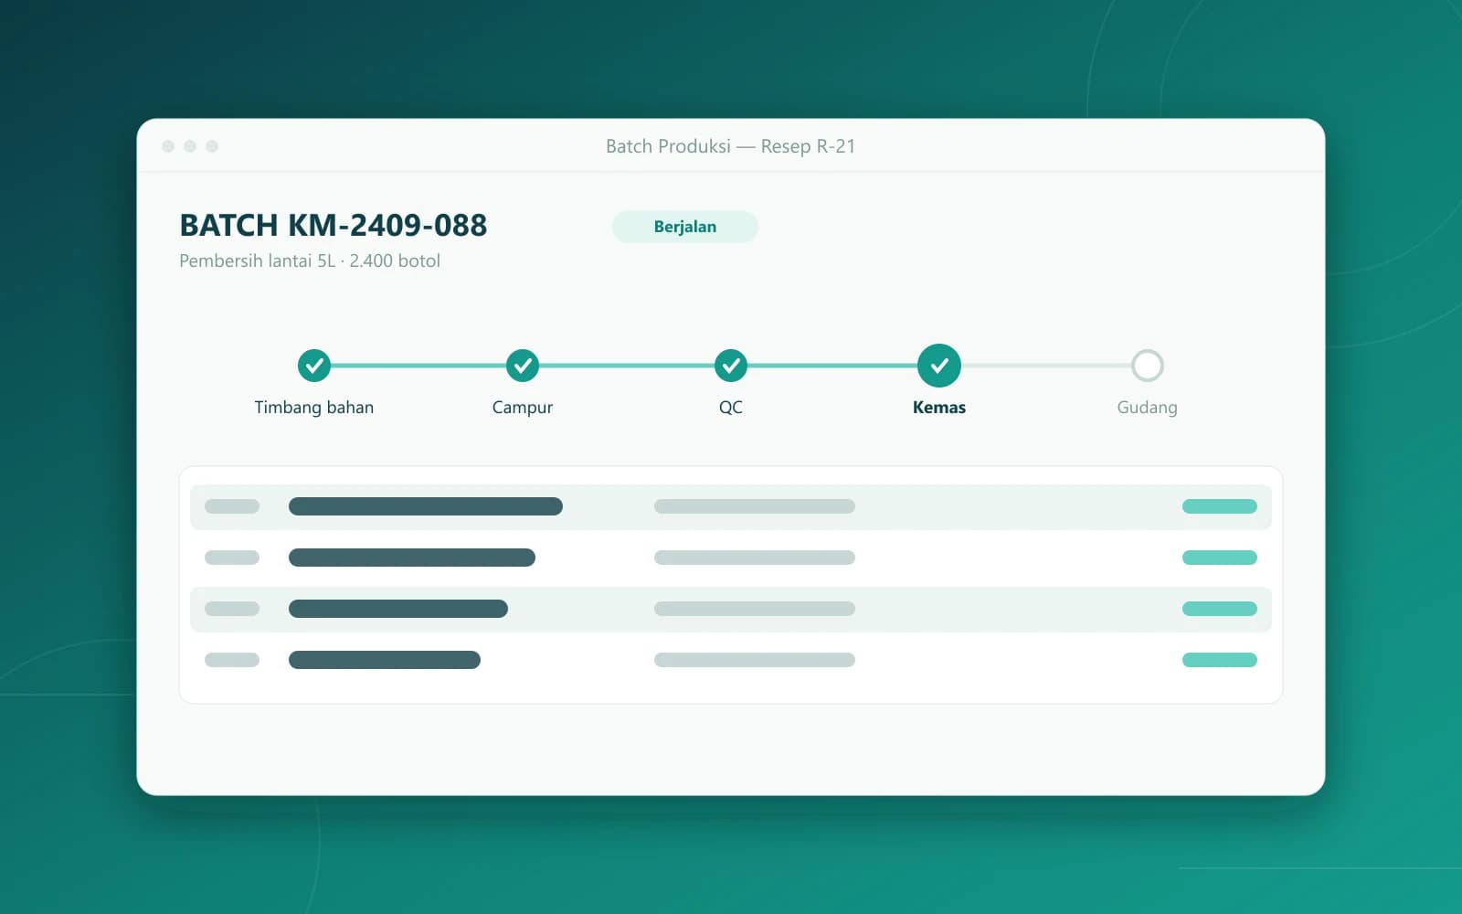Select the subtitle "Pembersih lantai 5L · 2.400 botol"

[310, 260]
